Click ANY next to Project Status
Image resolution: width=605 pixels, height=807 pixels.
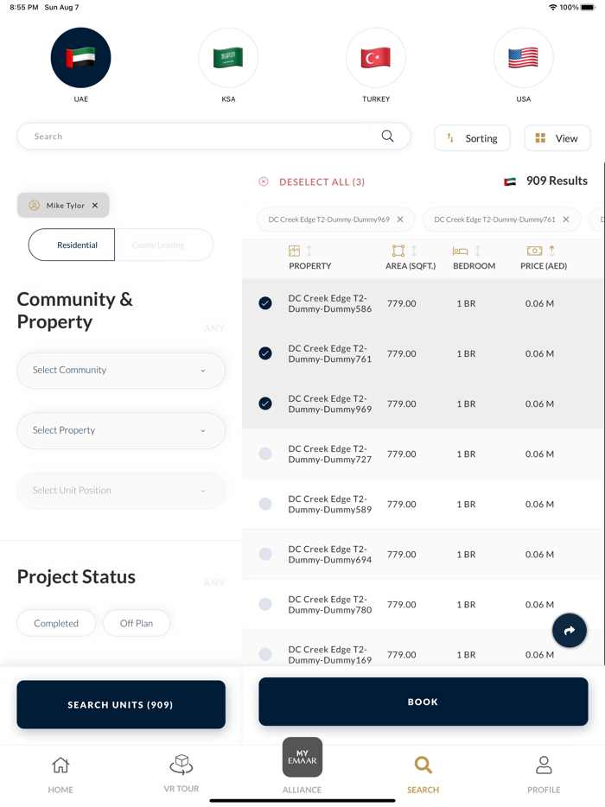214,583
